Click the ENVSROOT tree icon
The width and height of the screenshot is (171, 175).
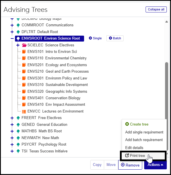[x=18, y=38]
